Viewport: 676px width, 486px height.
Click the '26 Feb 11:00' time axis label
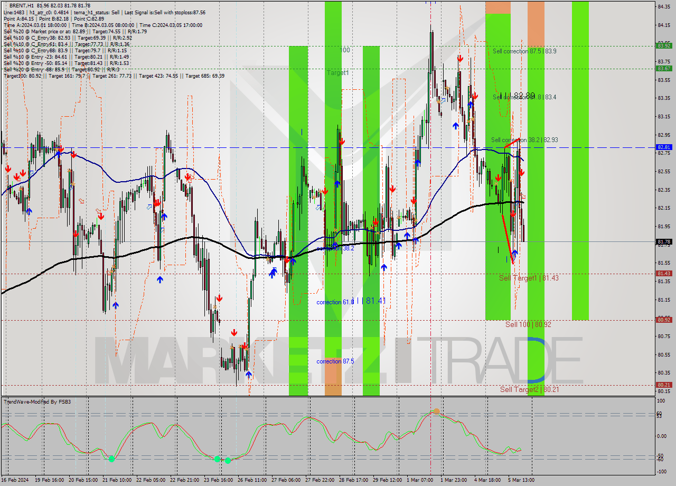[253, 480]
